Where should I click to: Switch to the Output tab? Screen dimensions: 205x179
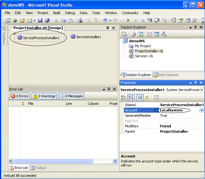(x=38, y=168)
